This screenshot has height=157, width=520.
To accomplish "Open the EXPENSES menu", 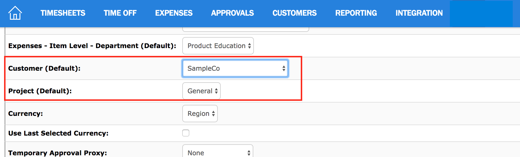I will (x=174, y=13).
